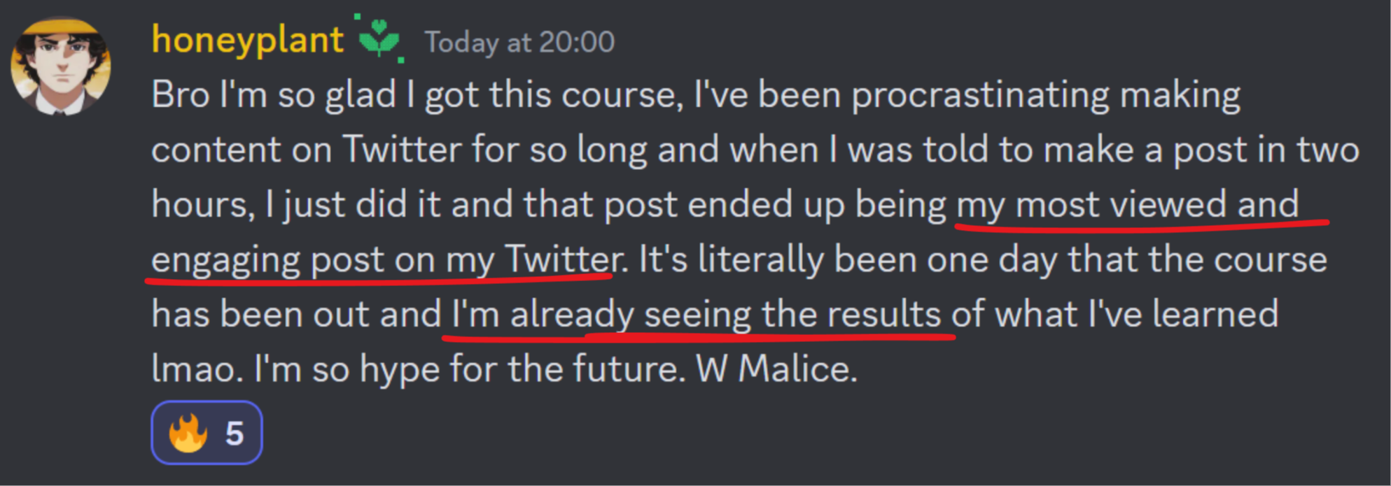Click the green plant role icon
Viewport: 1391px width, 486px height.
pyautogui.click(x=379, y=38)
